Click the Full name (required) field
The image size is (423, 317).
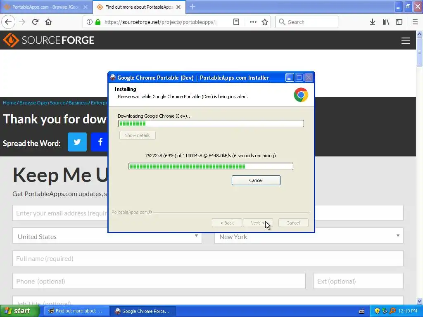click(208, 258)
